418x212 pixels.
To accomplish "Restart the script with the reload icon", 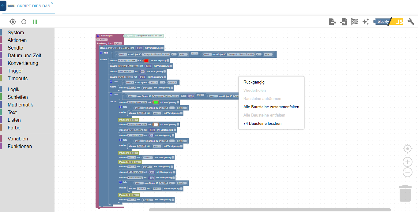I will tap(24, 22).
